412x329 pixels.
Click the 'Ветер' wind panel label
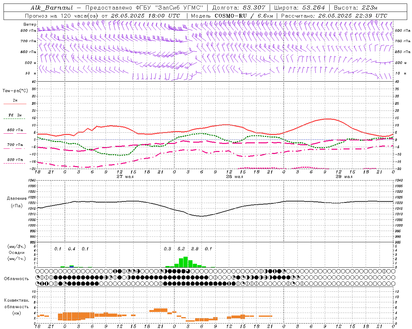click(x=30, y=24)
